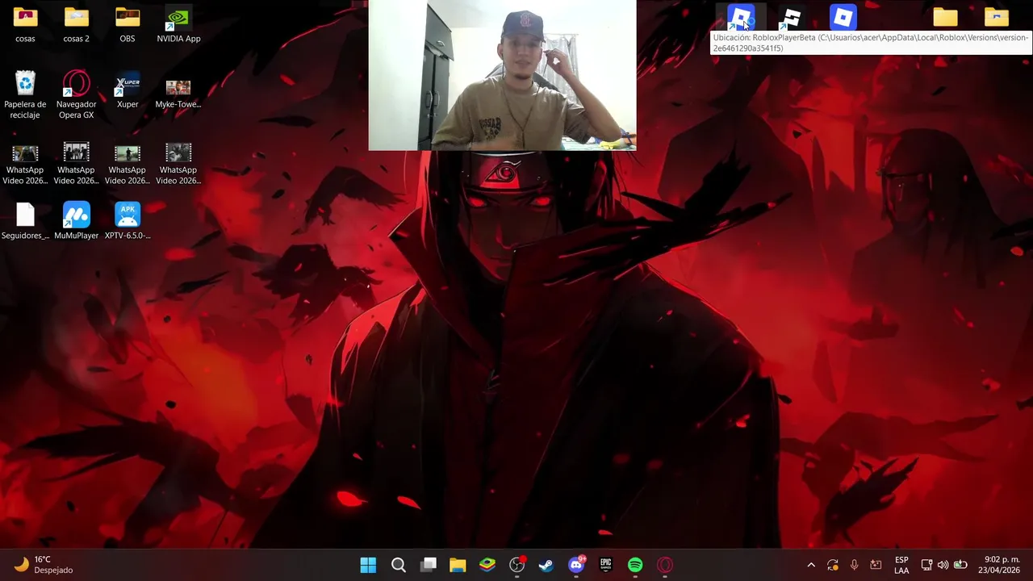Click the webcam overlay video window
Image resolution: width=1033 pixels, height=581 pixels.
point(502,75)
